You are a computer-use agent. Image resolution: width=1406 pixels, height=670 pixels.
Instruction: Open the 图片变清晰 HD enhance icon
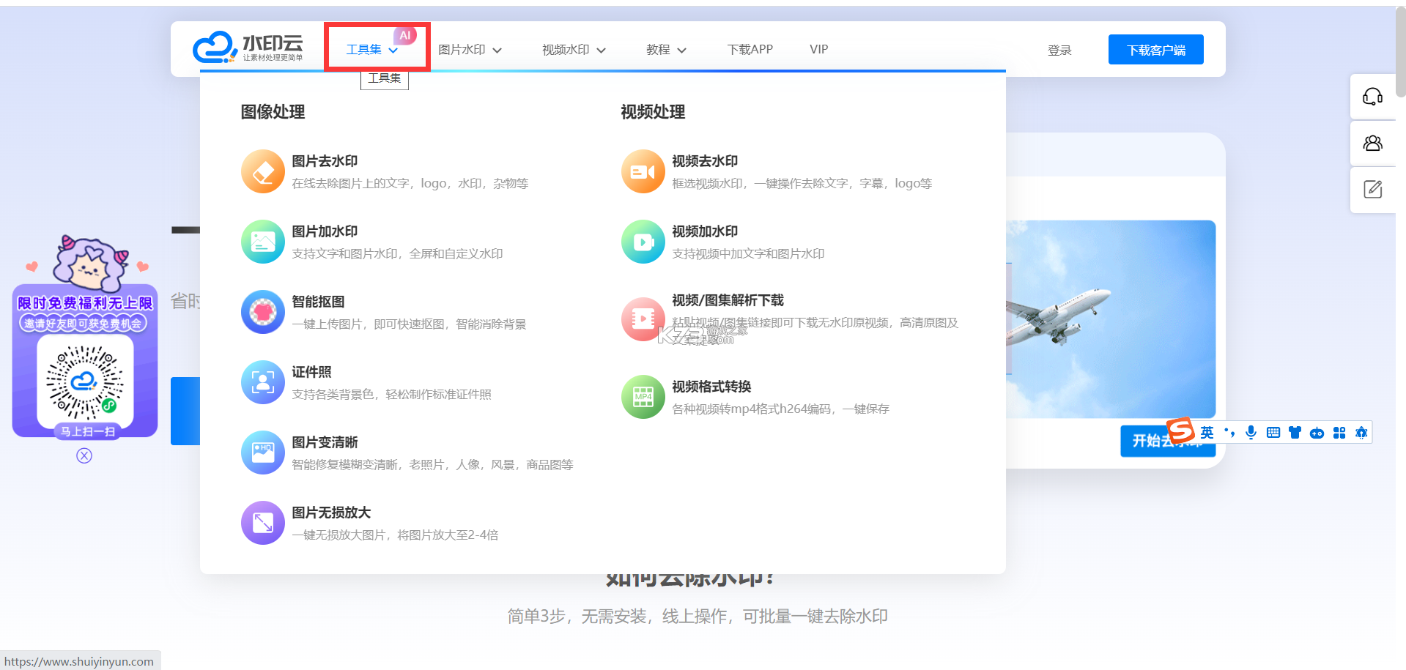263,453
